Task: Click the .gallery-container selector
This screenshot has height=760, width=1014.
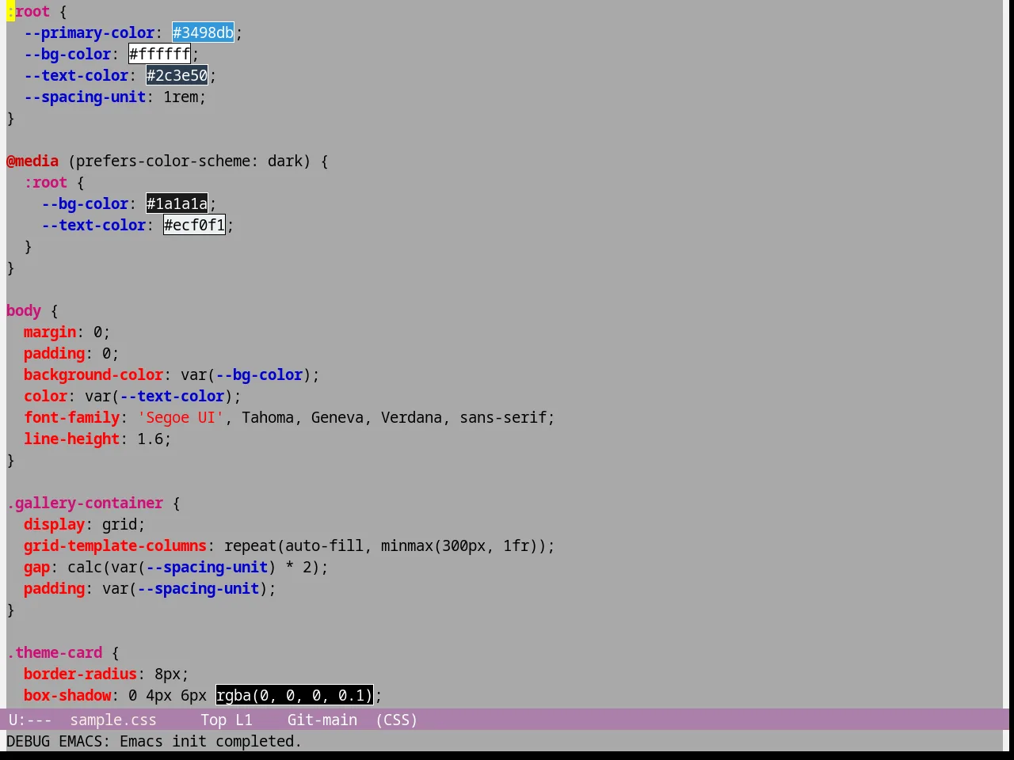Action: point(85,503)
